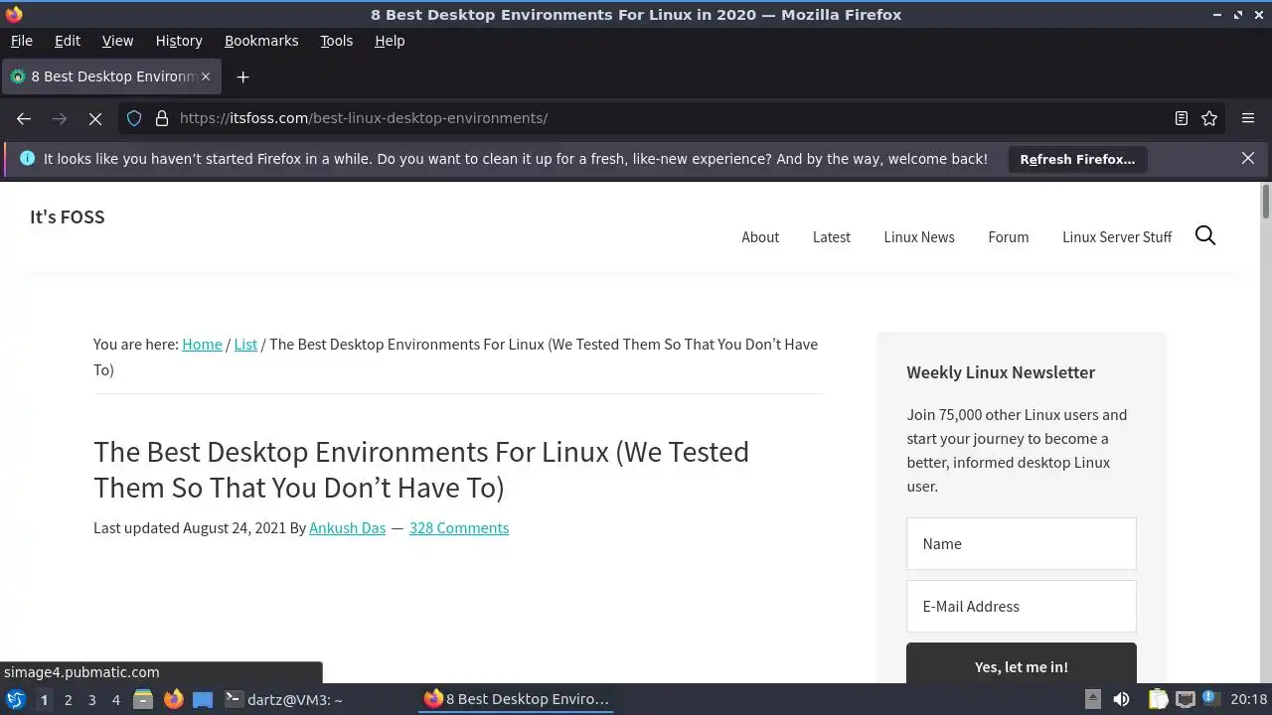Click the page vertical scrollbar thumb
Image resolution: width=1272 pixels, height=715 pixels.
tap(1265, 201)
